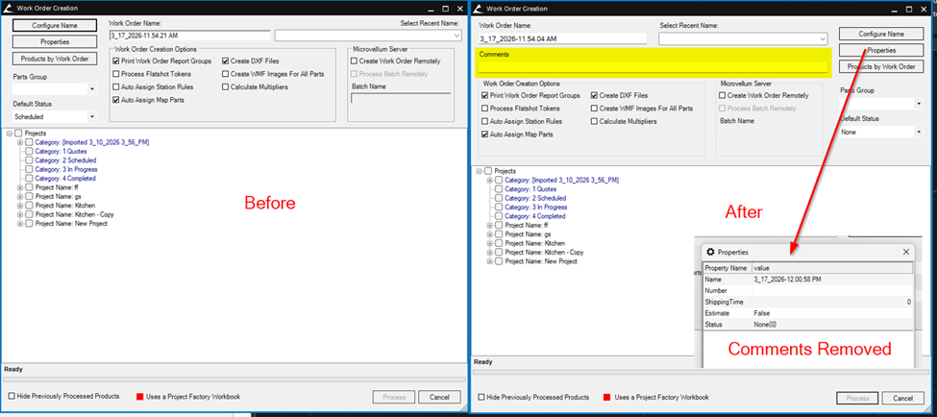
Task: Click app logo icon in Before window title bar
Action: (8, 9)
